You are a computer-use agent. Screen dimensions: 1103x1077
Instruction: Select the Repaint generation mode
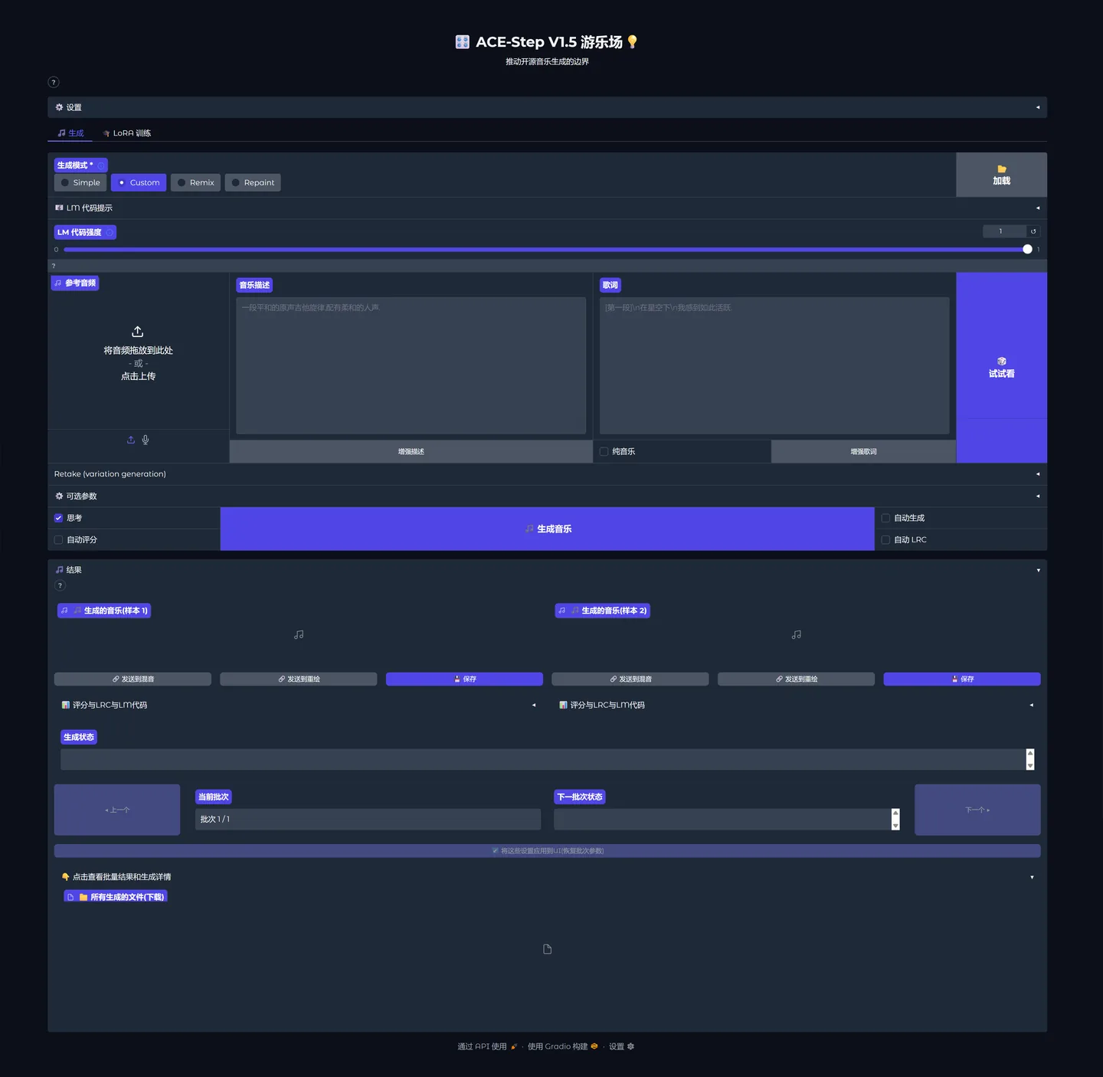pyautogui.click(x=253, y=182)
